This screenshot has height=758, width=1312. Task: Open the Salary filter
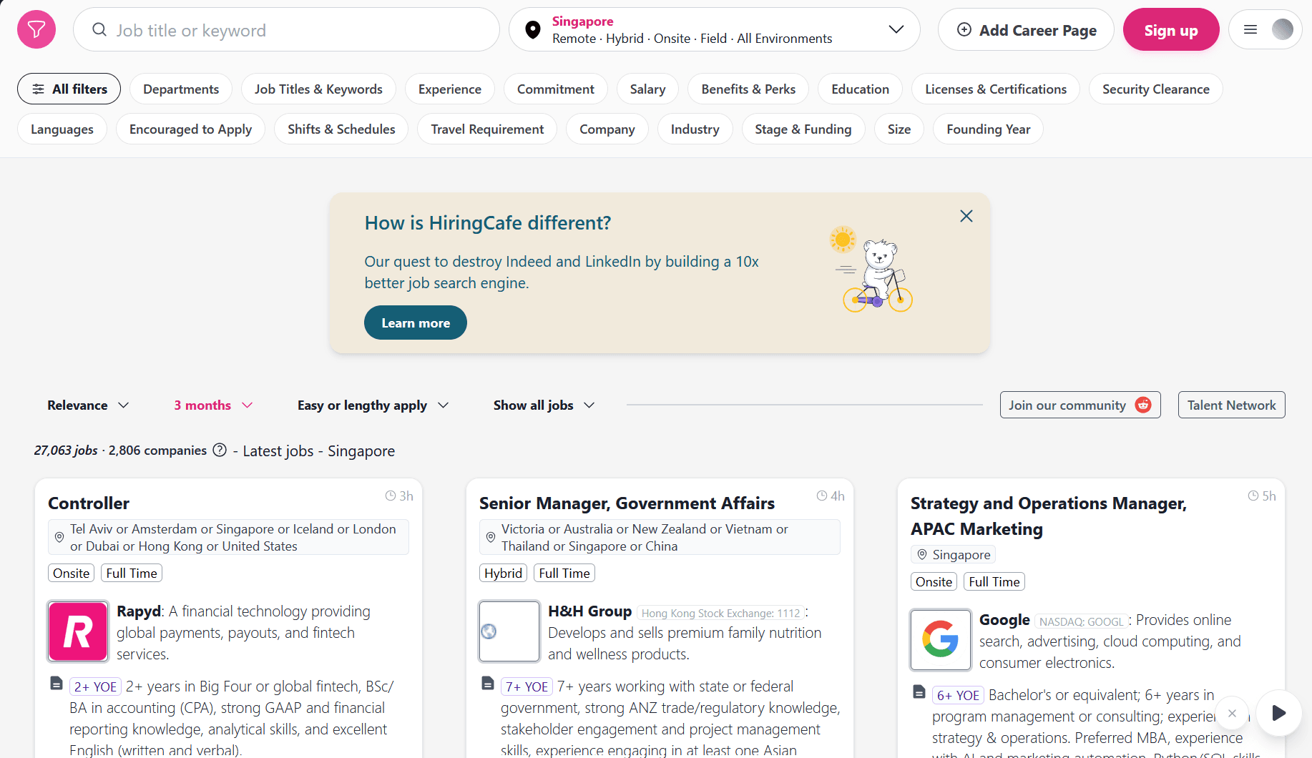[648, 89]
